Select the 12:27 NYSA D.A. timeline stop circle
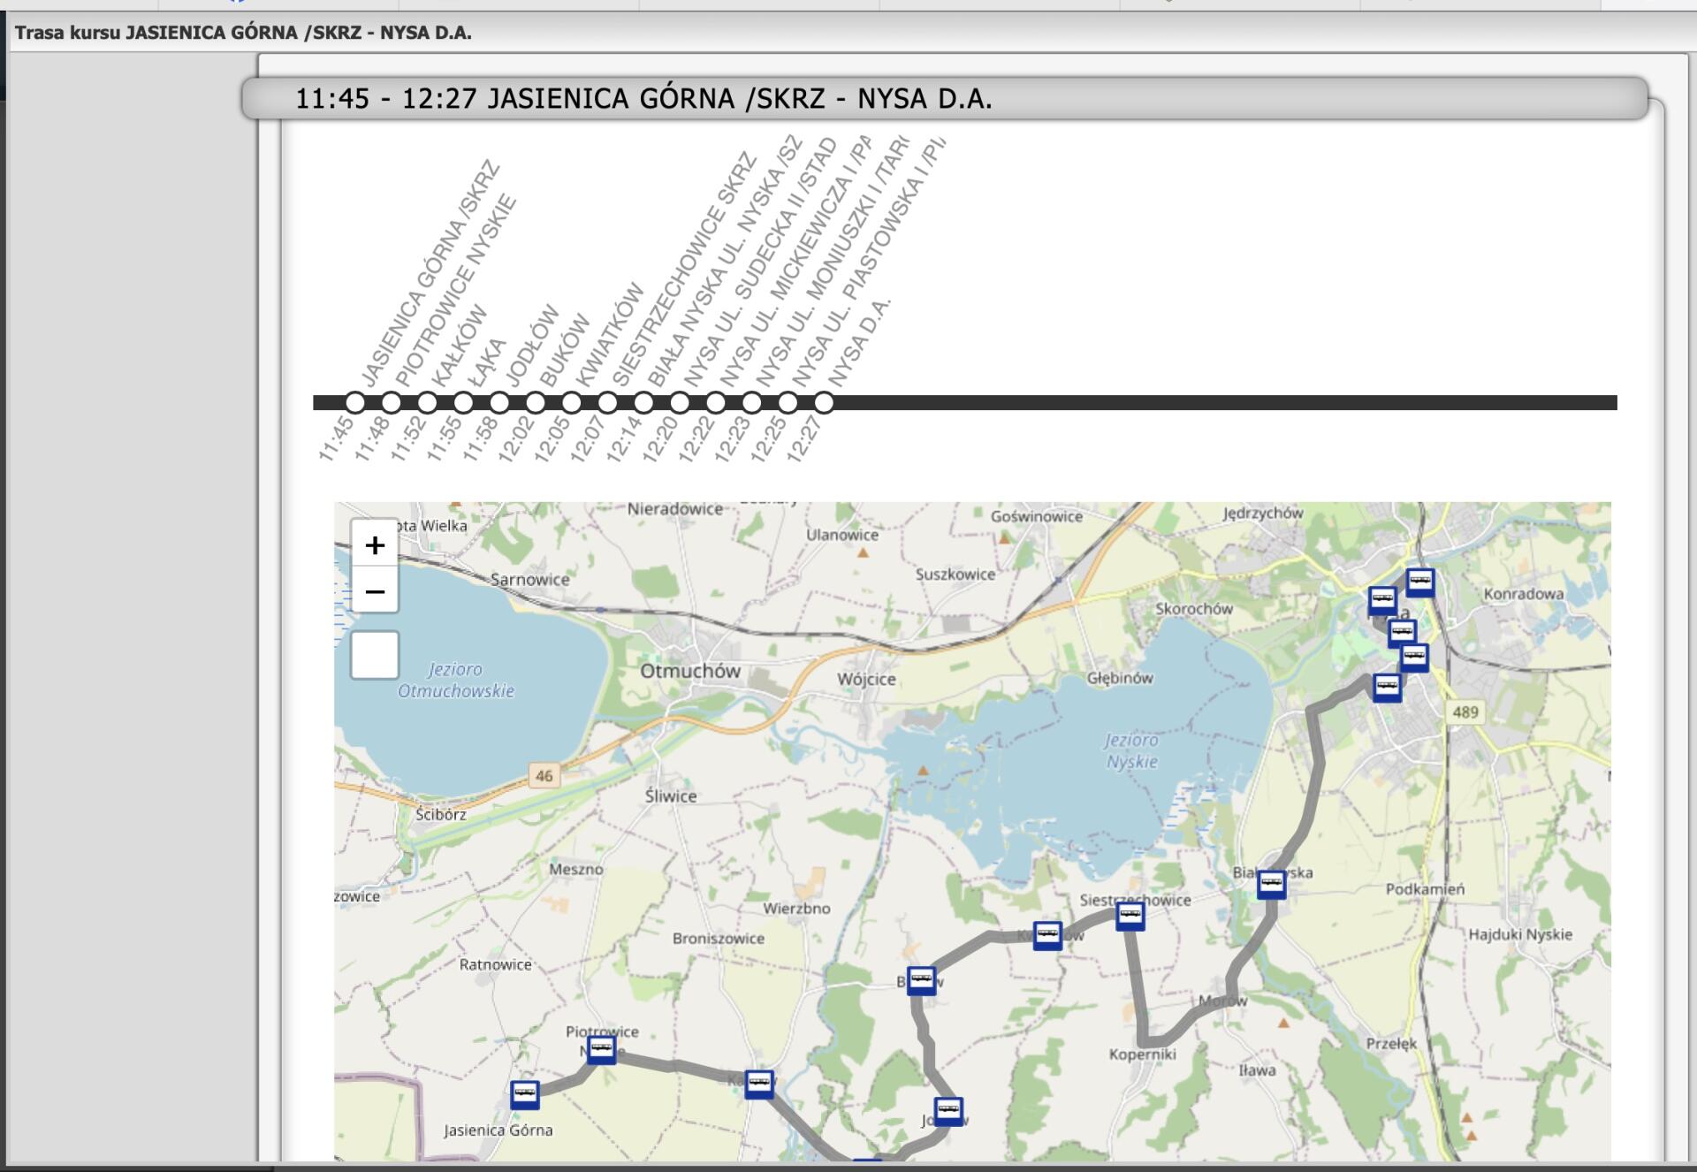The height and width of the screenshot is (1172, 1697). coord(824,403)
